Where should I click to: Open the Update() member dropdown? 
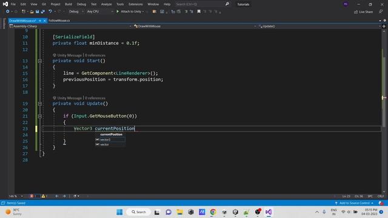pos(319,26)
